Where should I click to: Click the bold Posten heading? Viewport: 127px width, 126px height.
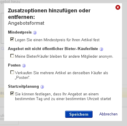[14, 65]
